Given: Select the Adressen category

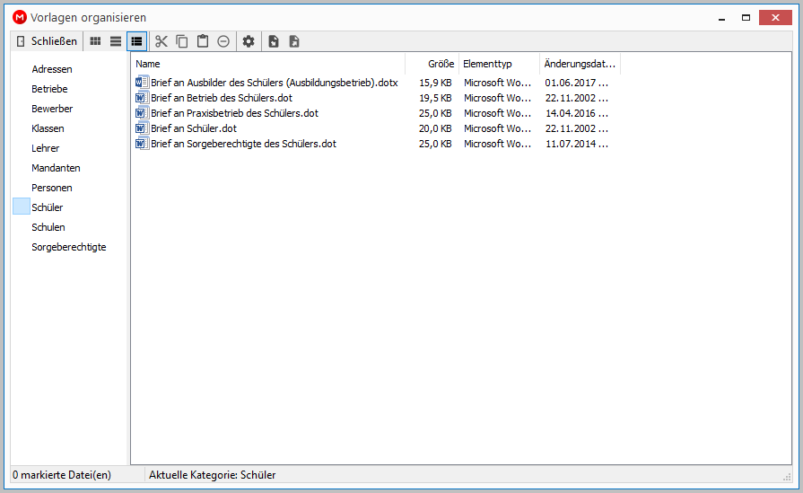Looking at the screenshot, I should (52, 69).
